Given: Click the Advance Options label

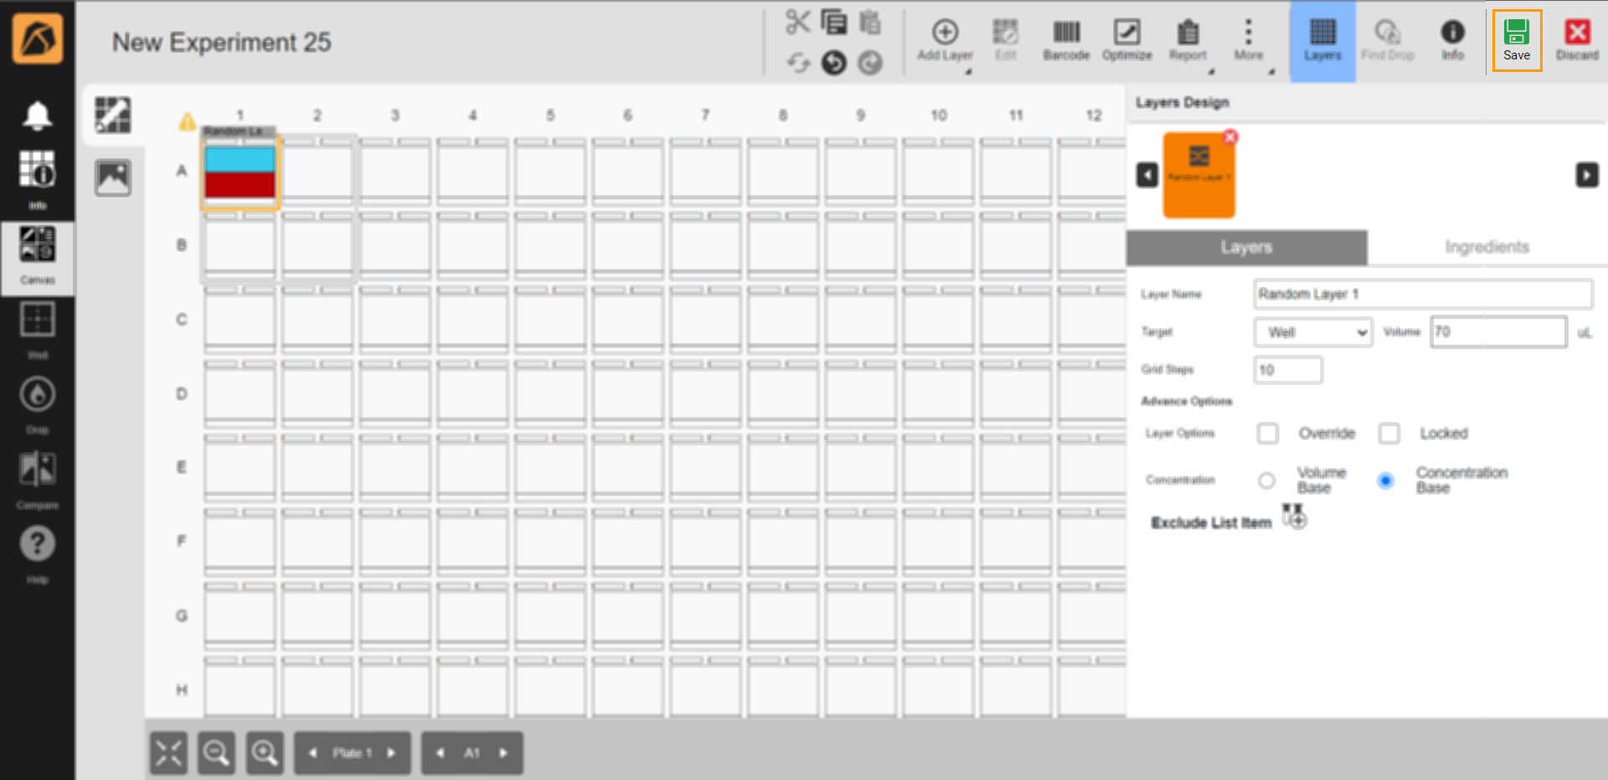Looking at the screenshot, I should (1186, 402).
